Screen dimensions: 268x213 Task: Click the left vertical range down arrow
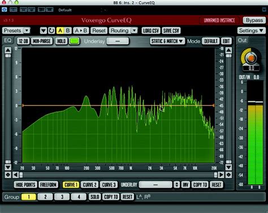[x=8, y=167]
